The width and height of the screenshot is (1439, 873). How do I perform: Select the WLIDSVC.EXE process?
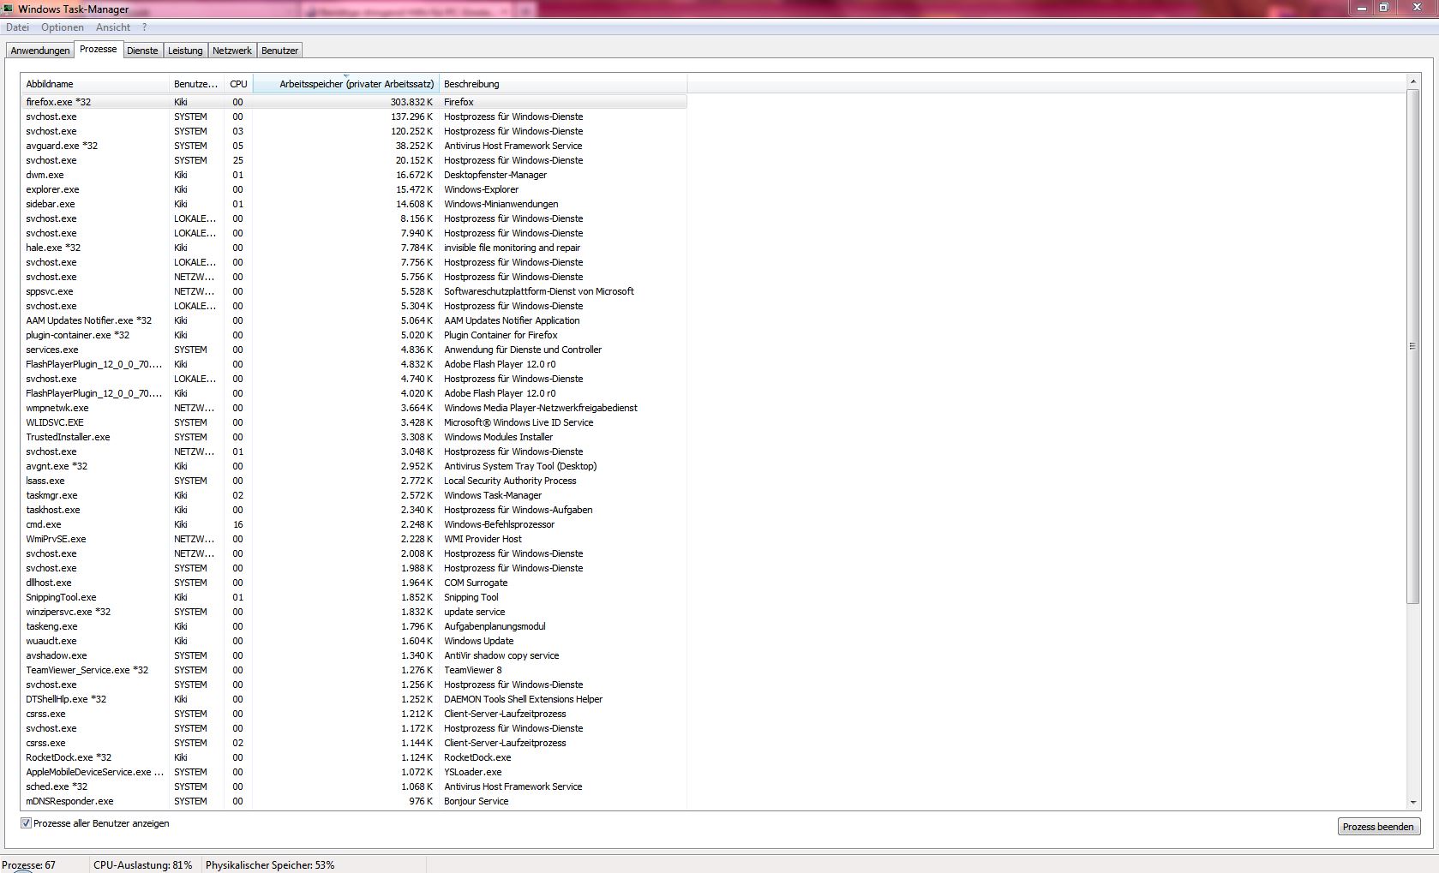point(353,422)
